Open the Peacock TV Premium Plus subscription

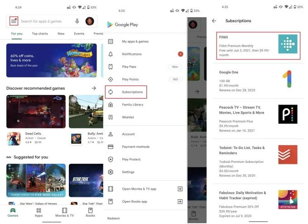258,119
